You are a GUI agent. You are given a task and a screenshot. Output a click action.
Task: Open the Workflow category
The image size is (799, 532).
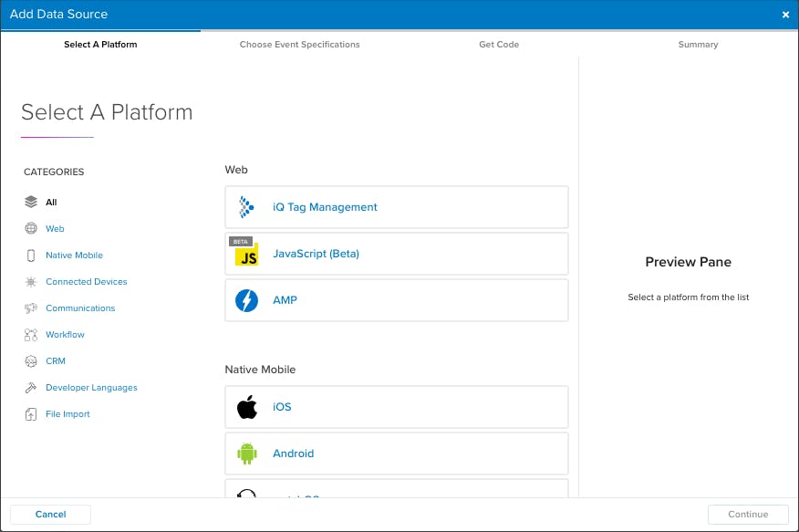pos(66,335)
